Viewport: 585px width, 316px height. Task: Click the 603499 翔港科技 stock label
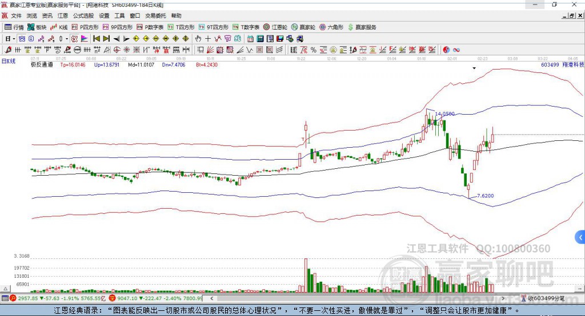pos(562,65)
